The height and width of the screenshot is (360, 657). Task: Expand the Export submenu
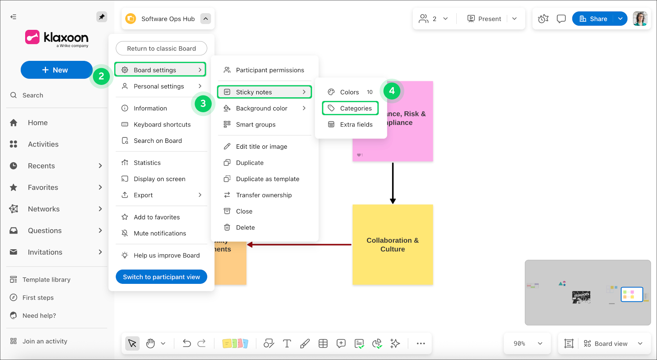pyautogui.click(x=161, y=195)
